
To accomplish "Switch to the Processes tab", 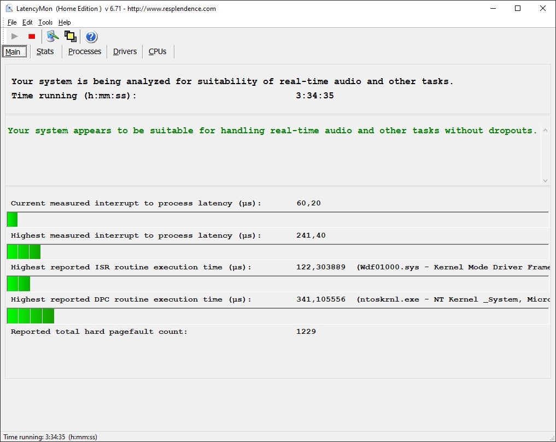I will click(x=84, y=51).
